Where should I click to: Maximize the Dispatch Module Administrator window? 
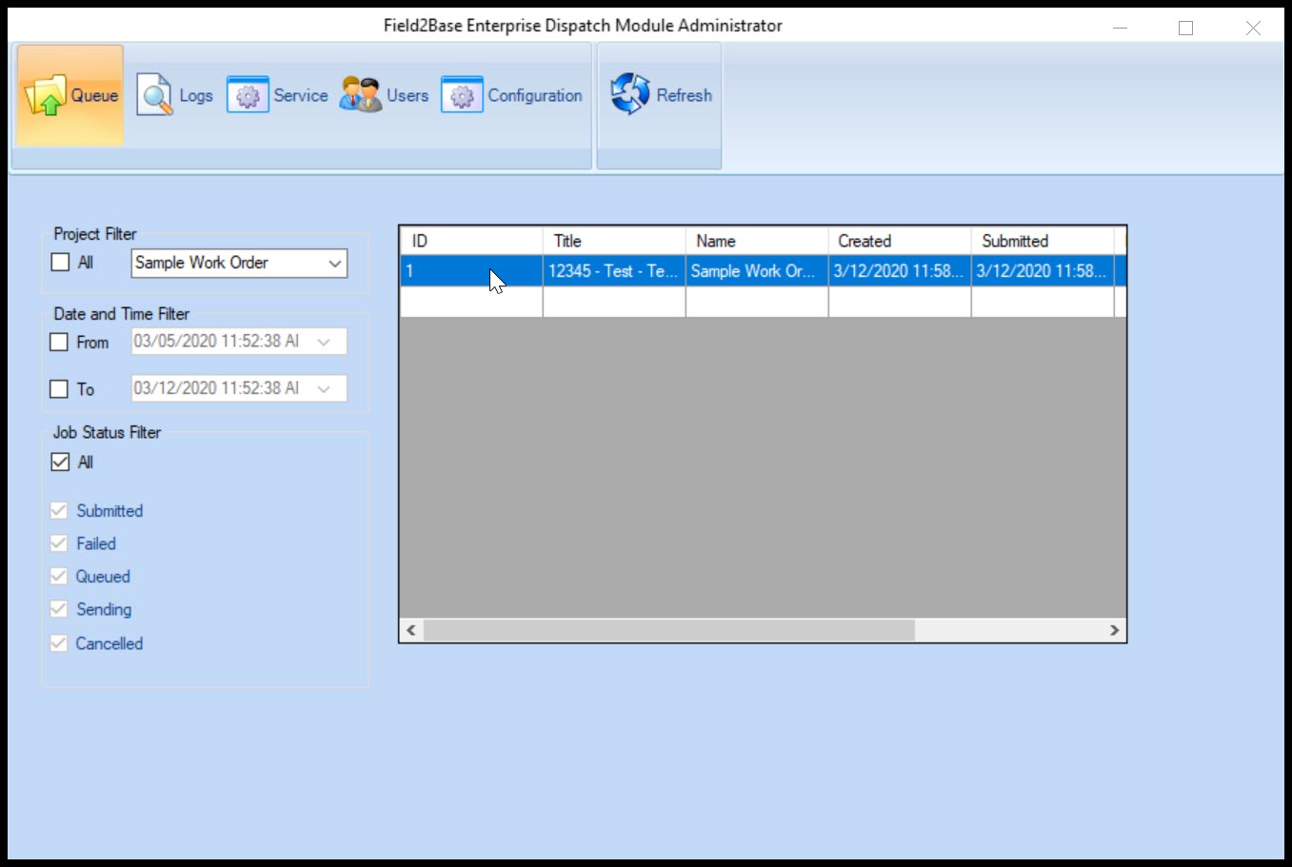(x=1185, y=28)
